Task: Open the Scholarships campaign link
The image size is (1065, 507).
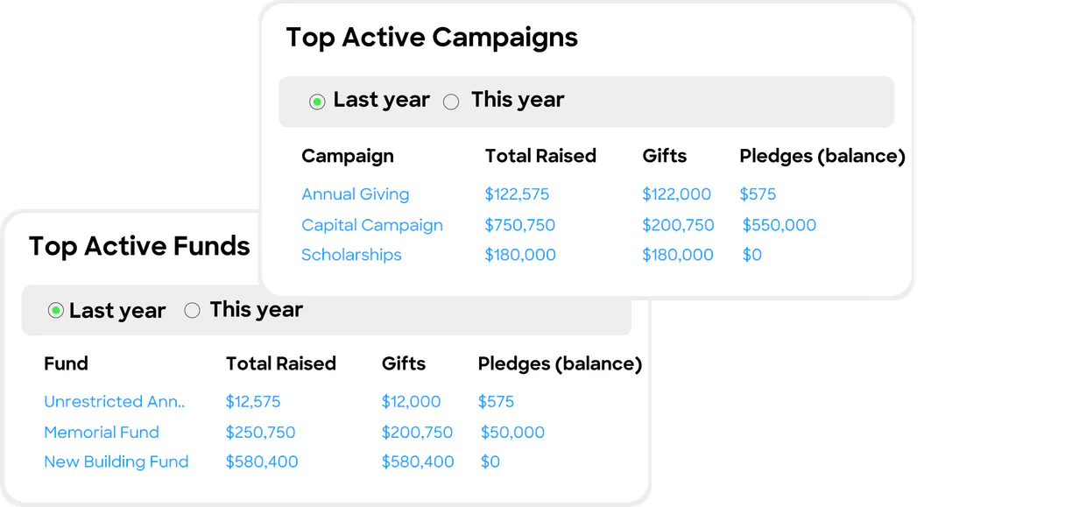Action: point(351,255)
